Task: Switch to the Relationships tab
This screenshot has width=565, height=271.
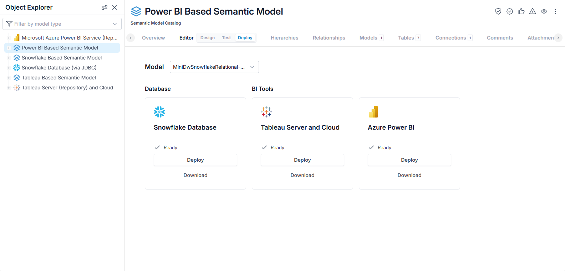Action: coord(329,38)
